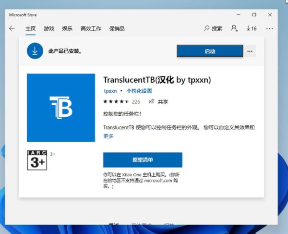Open more options beside 启动 button
The width and height of the screenshot is (288, 234).
(250, 51)
